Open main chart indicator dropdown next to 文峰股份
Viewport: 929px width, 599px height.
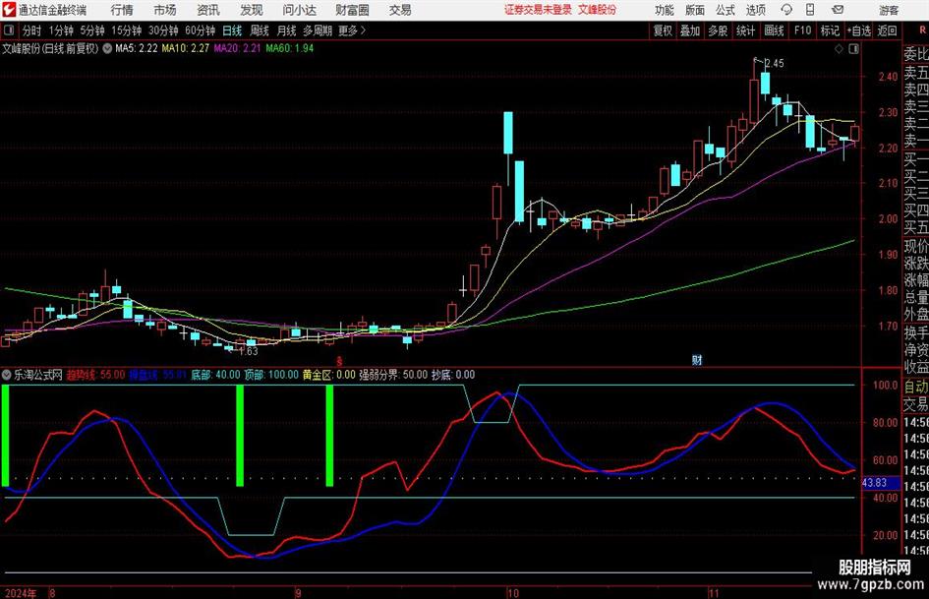(x=107, y=48)
